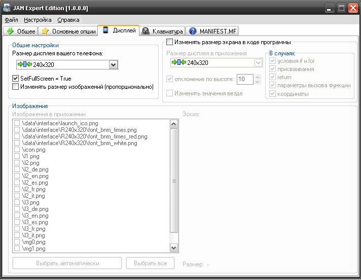
Task: Click Выбрать автоматически button
Action: point(67,263)
